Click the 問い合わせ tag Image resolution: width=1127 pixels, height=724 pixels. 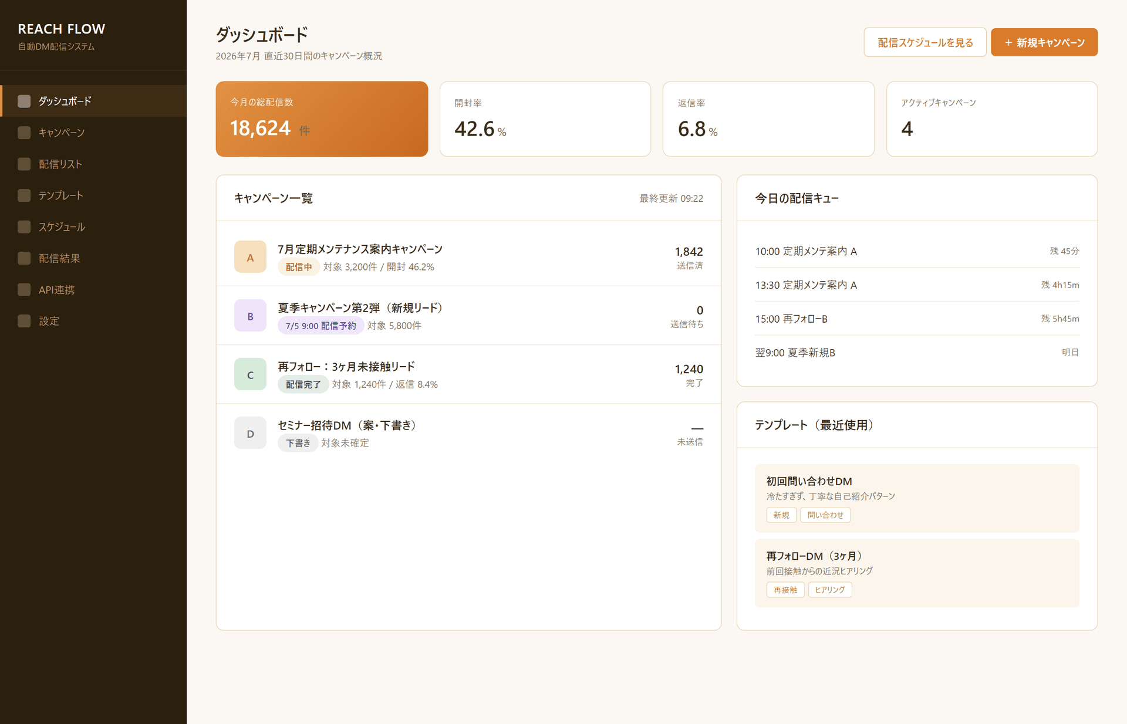(825, 515)
